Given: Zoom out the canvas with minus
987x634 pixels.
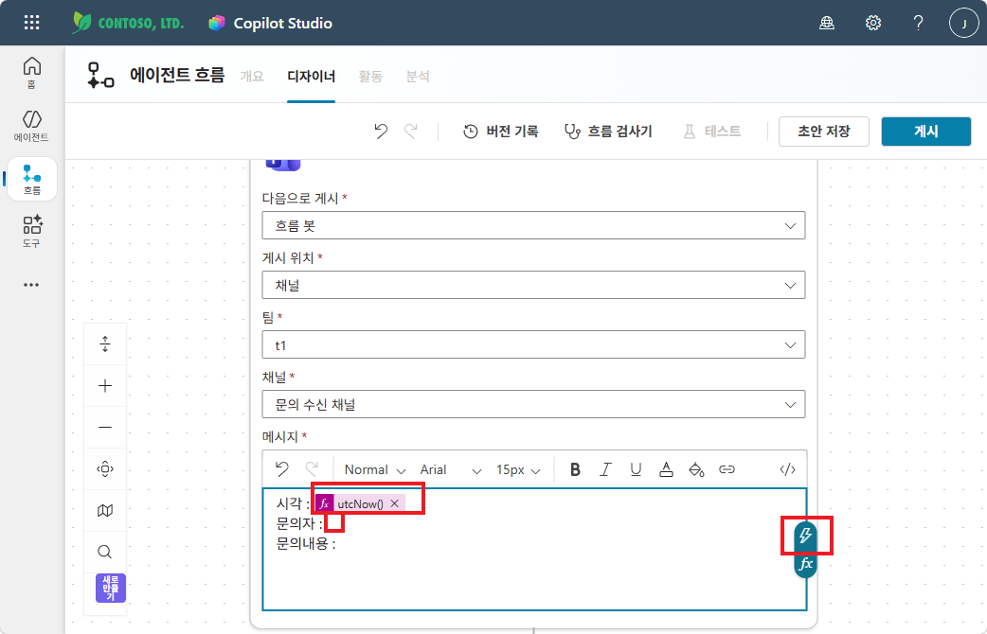Looking at the screenshot, I should tap(105, 427).
